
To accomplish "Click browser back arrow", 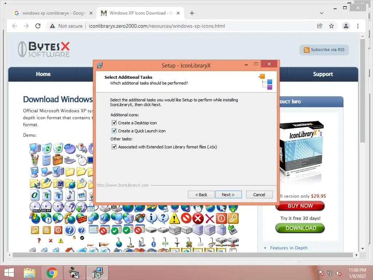I will pos(15,26).
